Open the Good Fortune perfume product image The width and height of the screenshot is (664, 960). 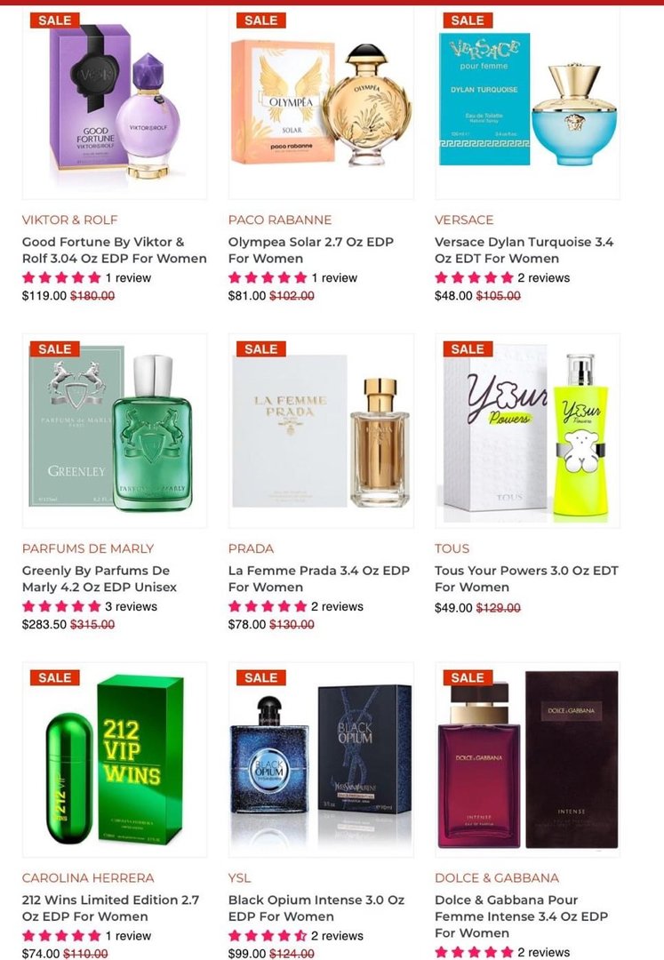(x=115, y=103)
